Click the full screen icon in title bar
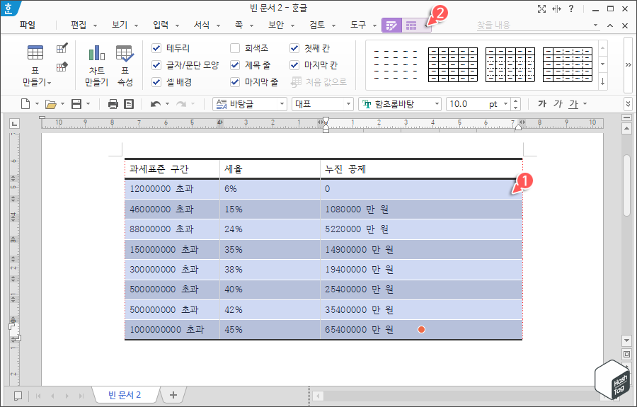The image size is (637, 407). [541, 9]
